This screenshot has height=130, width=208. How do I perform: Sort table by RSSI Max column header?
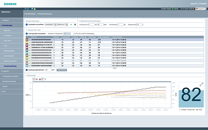pos(93,37)
